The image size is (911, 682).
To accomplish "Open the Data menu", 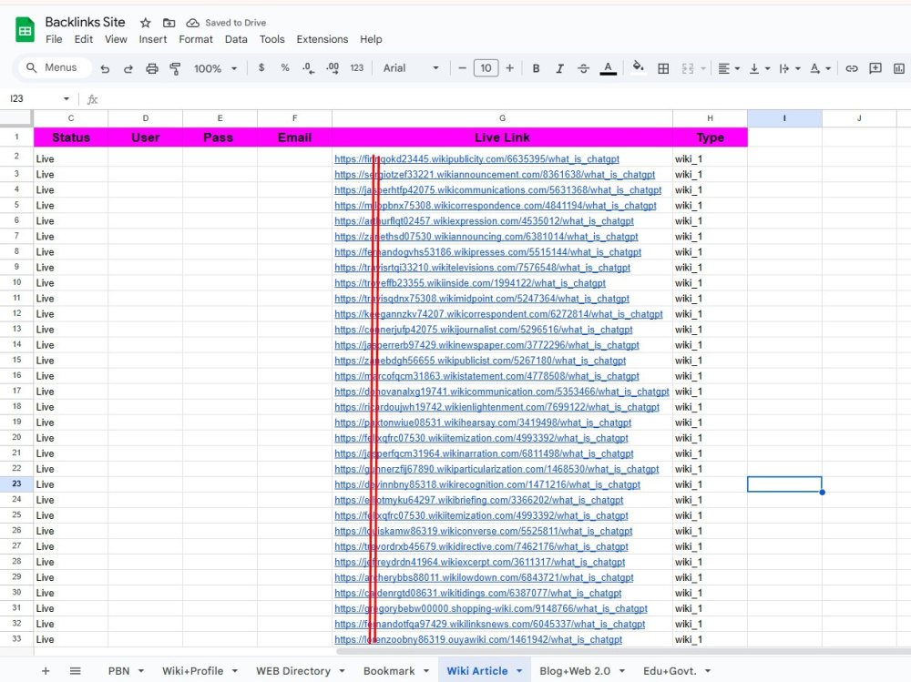I will point(236,39).
